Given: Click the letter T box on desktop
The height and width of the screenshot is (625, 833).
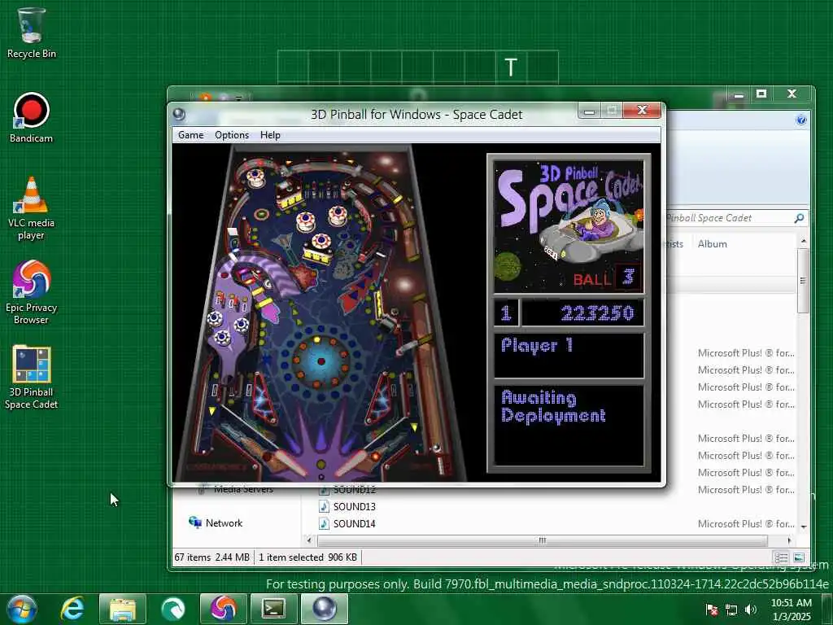Looking at the screenshot, I should point(511,67).
